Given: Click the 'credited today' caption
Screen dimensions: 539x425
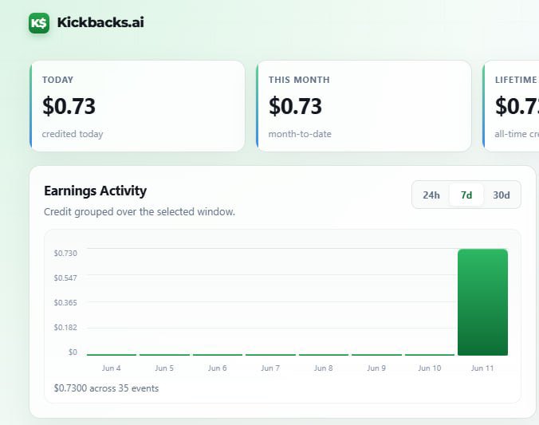Looking at the screenshot, I should [73, 134].
